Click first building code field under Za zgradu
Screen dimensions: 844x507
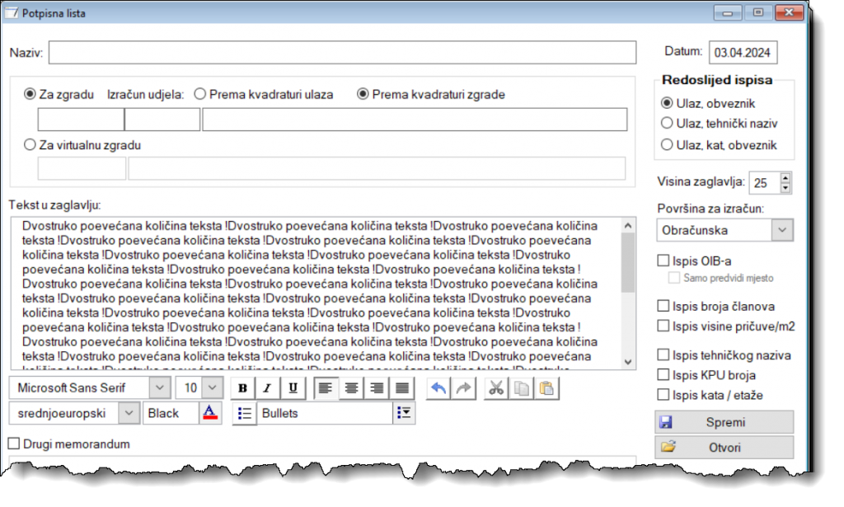pyautogui.click(x=81, y=120)
